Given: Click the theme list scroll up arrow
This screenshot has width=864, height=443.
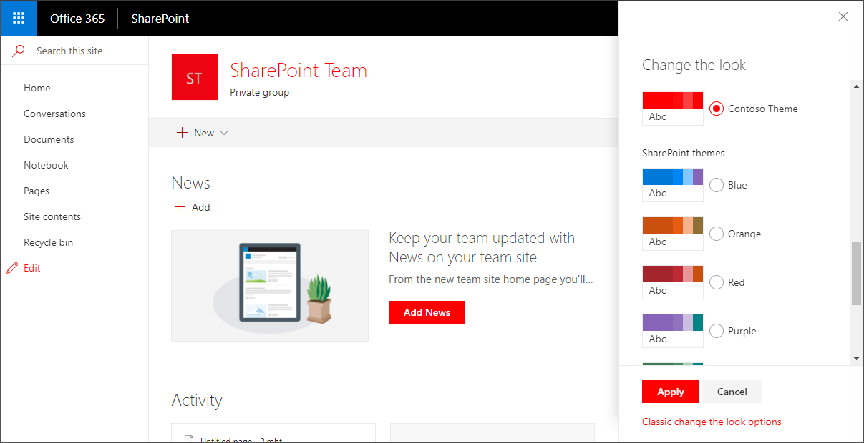Looking at the screenshot, I should (x=856, y=86).
